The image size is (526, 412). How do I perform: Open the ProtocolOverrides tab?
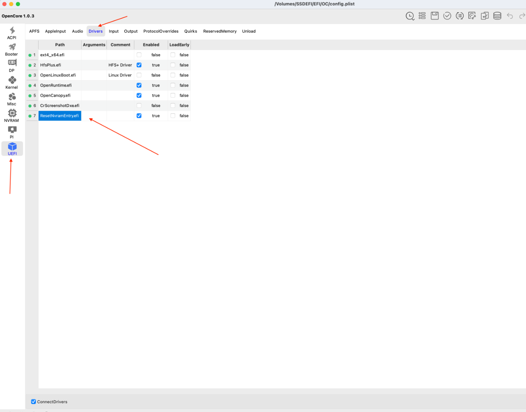(x=161, y=31)
